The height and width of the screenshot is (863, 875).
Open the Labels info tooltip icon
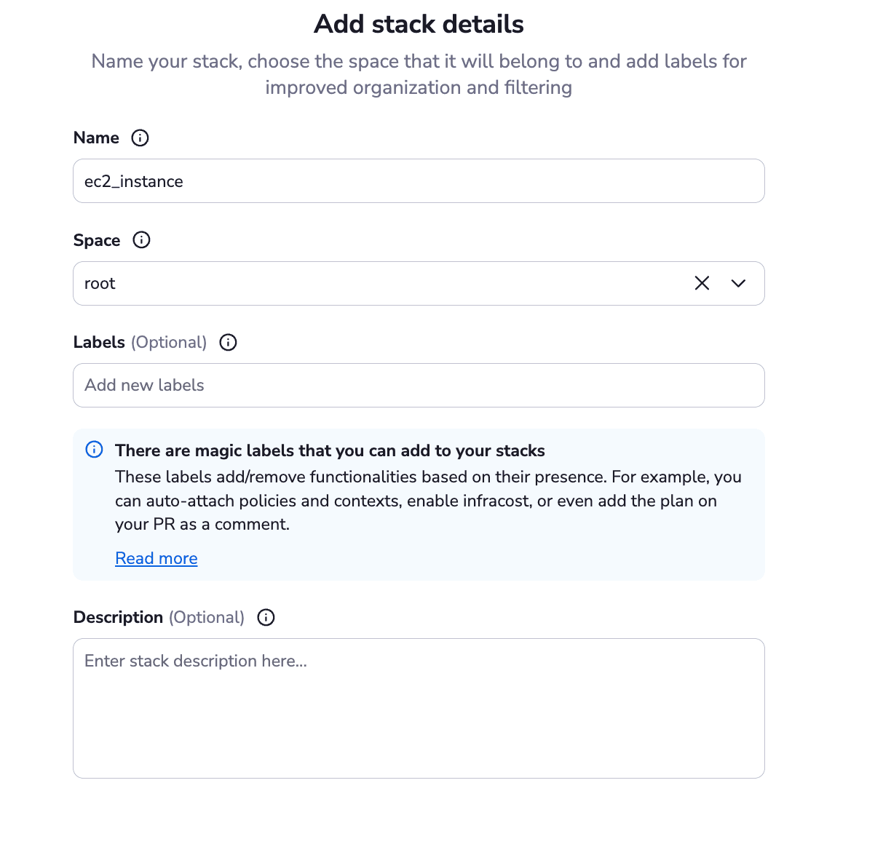point(228,342)
